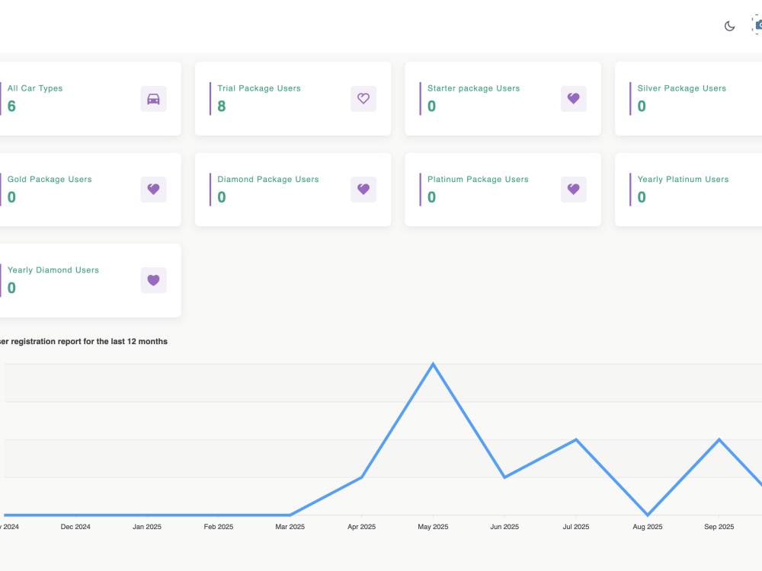Click the heart icon for Diamond Package Users

363,190
